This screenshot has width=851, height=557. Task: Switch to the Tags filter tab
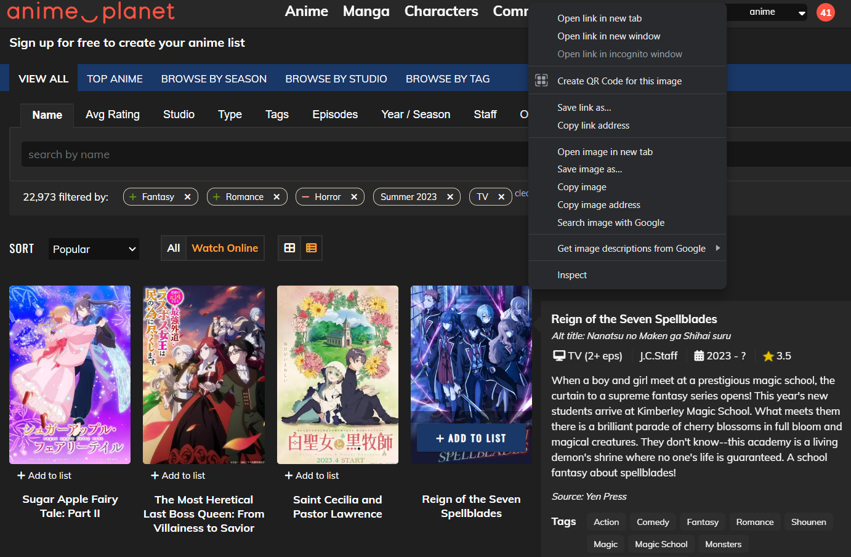277,114
